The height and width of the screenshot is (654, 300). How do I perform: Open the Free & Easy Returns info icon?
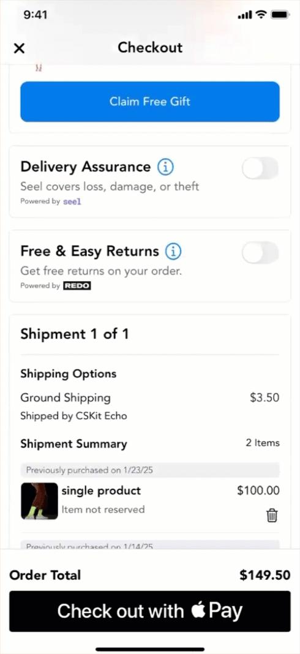point(174,252)
